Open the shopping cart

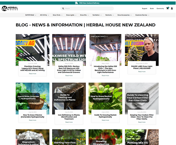pos(168,8)
